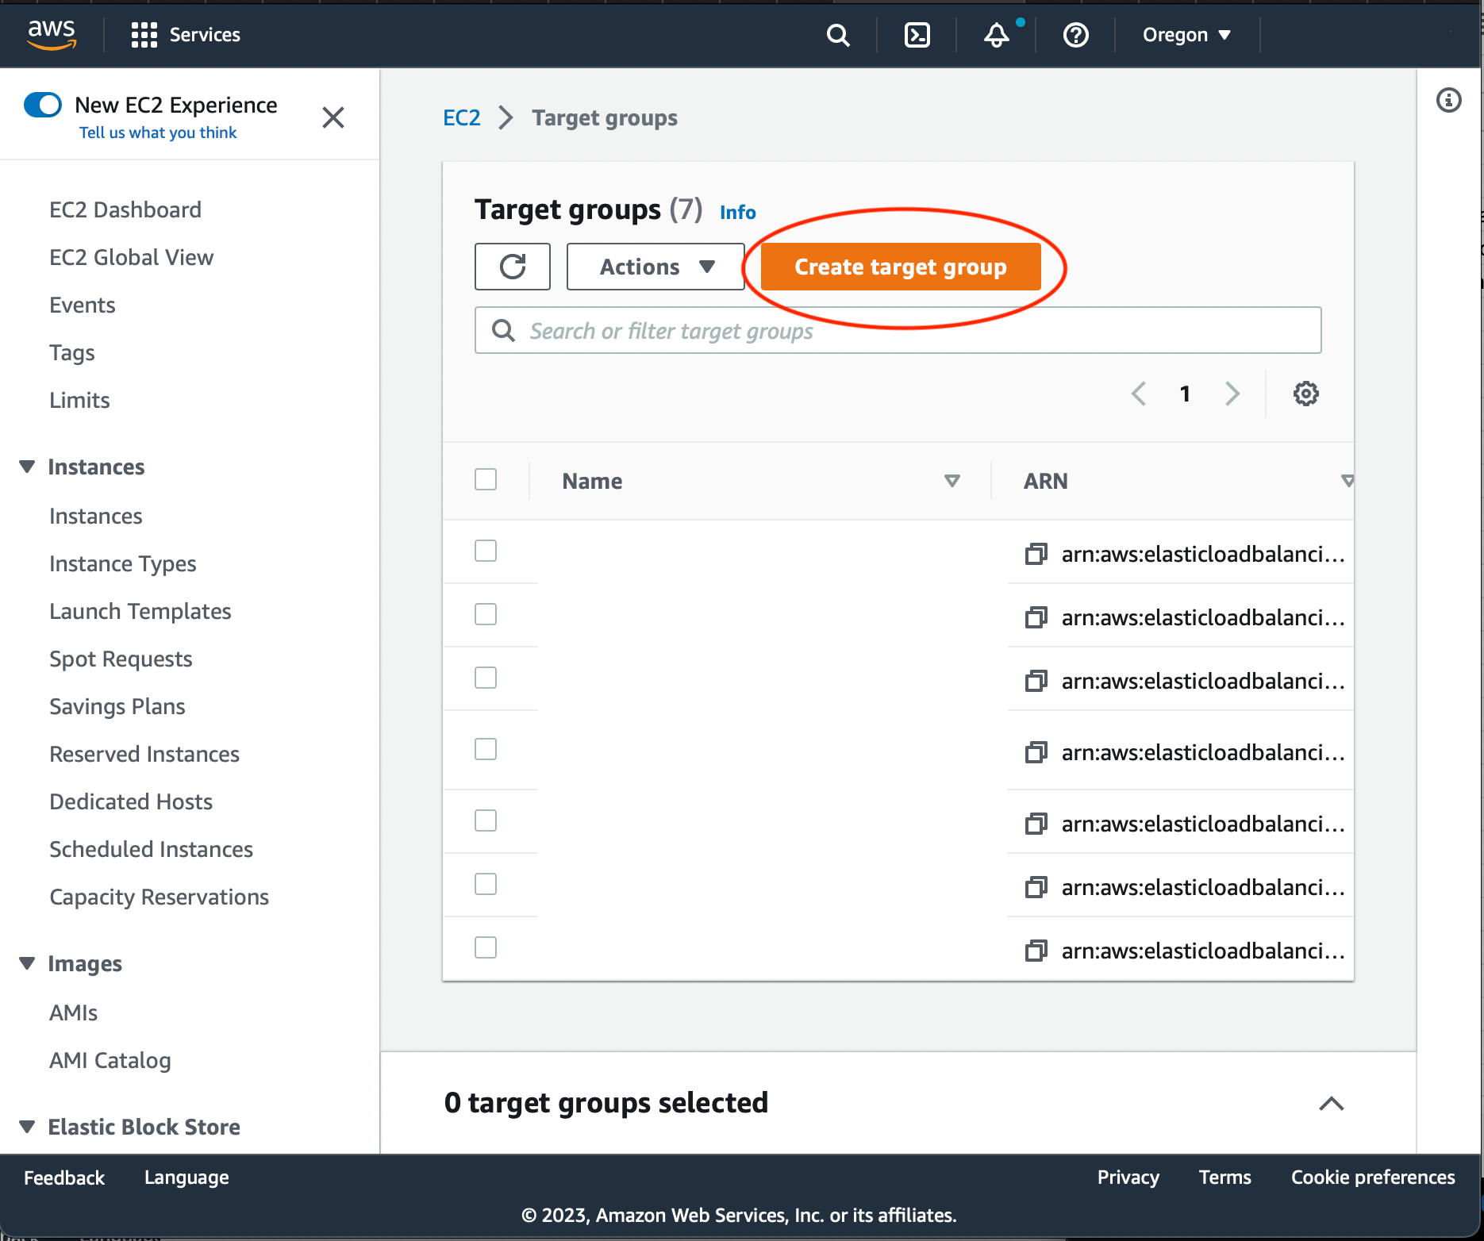Viewport: 1484px width, 1241px height.
Task: Collapse the Instances sidebar section
Action: coord(27,467)
